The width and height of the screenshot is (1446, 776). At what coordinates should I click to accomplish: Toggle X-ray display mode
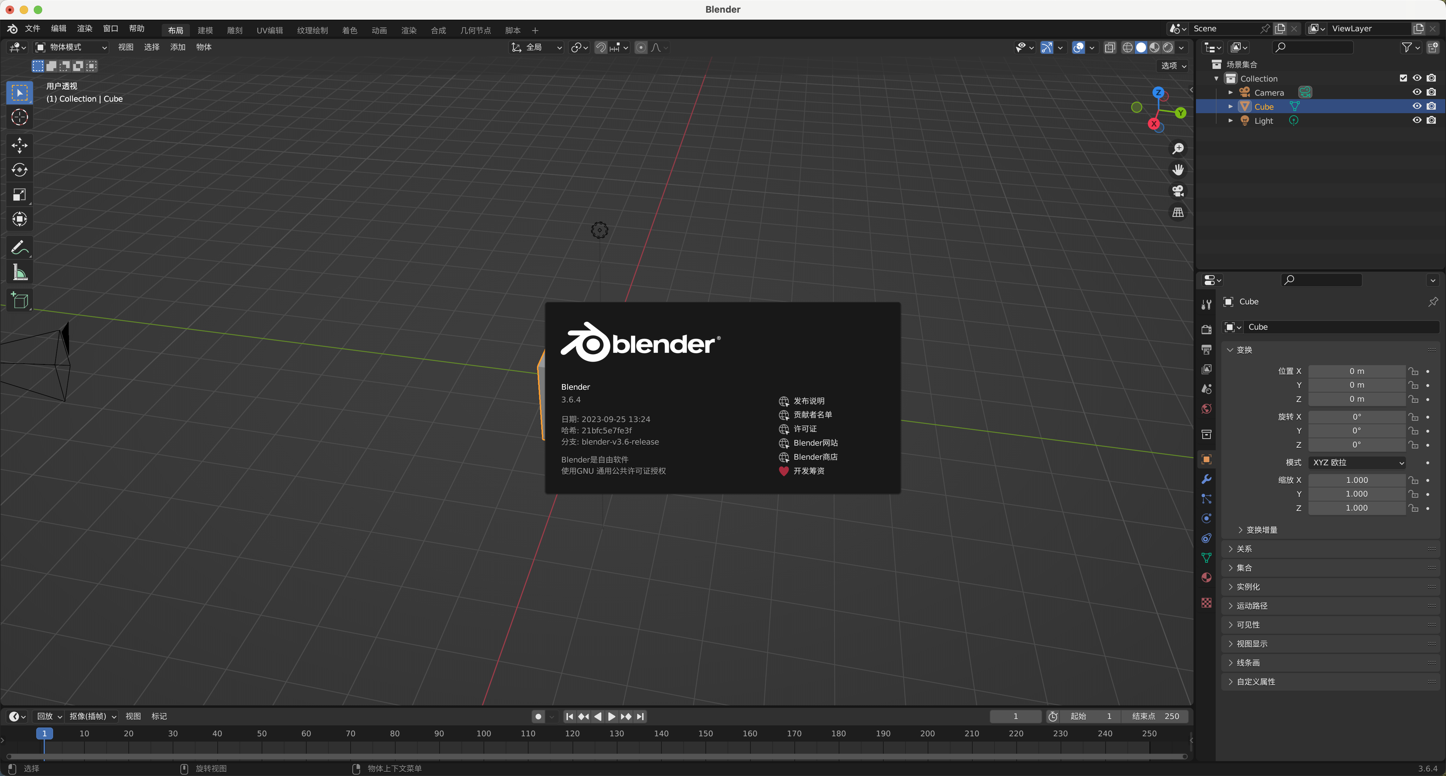pyautogui.click(x=1110, y=48)
